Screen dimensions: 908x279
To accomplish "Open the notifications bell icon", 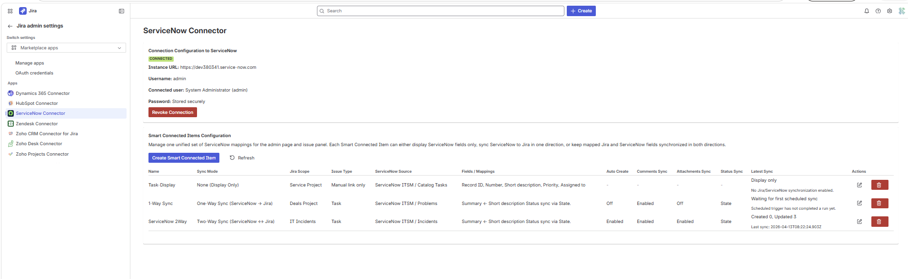I will (867, 11).
